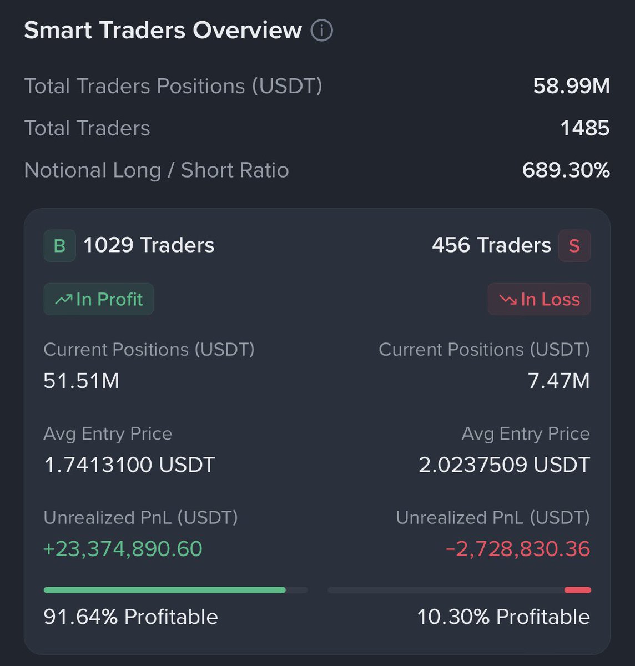635x666 pixels.
Task: Select the red S sell badge
Action: pyautogui.click(x=574, y=245)
